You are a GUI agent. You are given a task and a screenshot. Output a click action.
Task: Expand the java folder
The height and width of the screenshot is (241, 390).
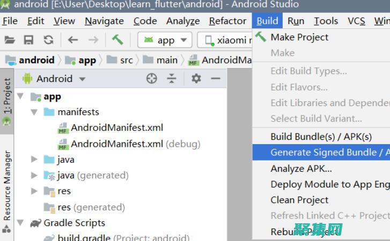click(x=34, y=160)
